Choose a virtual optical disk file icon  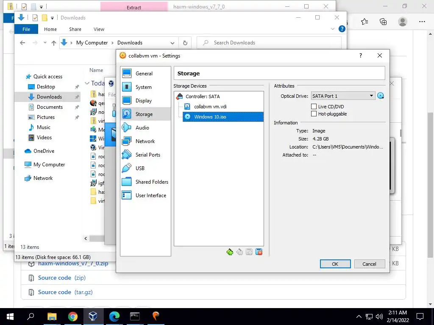coord(381,96)
